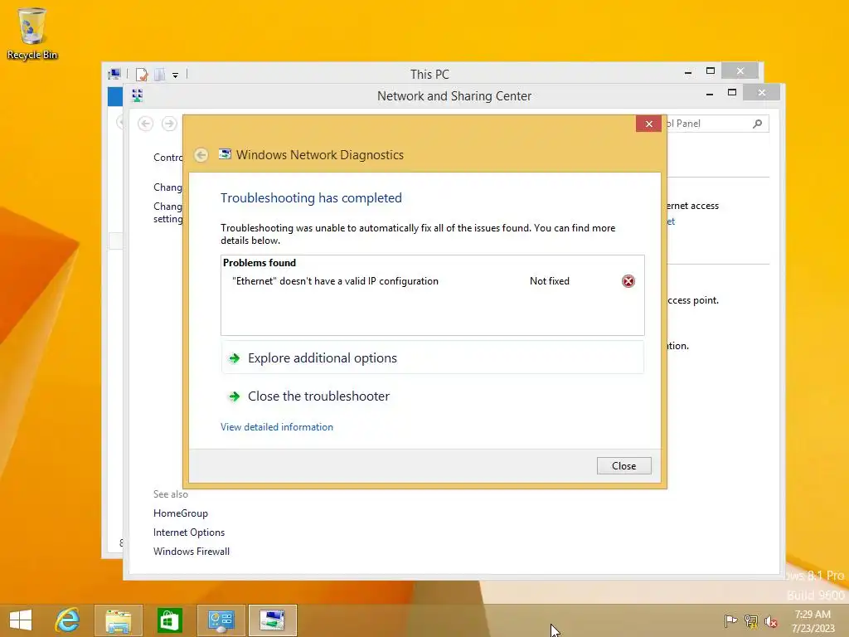This screenshot has height=637, width=849.
Task: Choose Close the troubleshooter
Action: click(x=433, y=396)
